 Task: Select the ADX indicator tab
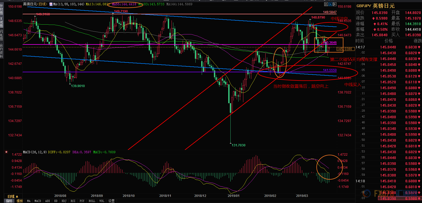(48, 201)
